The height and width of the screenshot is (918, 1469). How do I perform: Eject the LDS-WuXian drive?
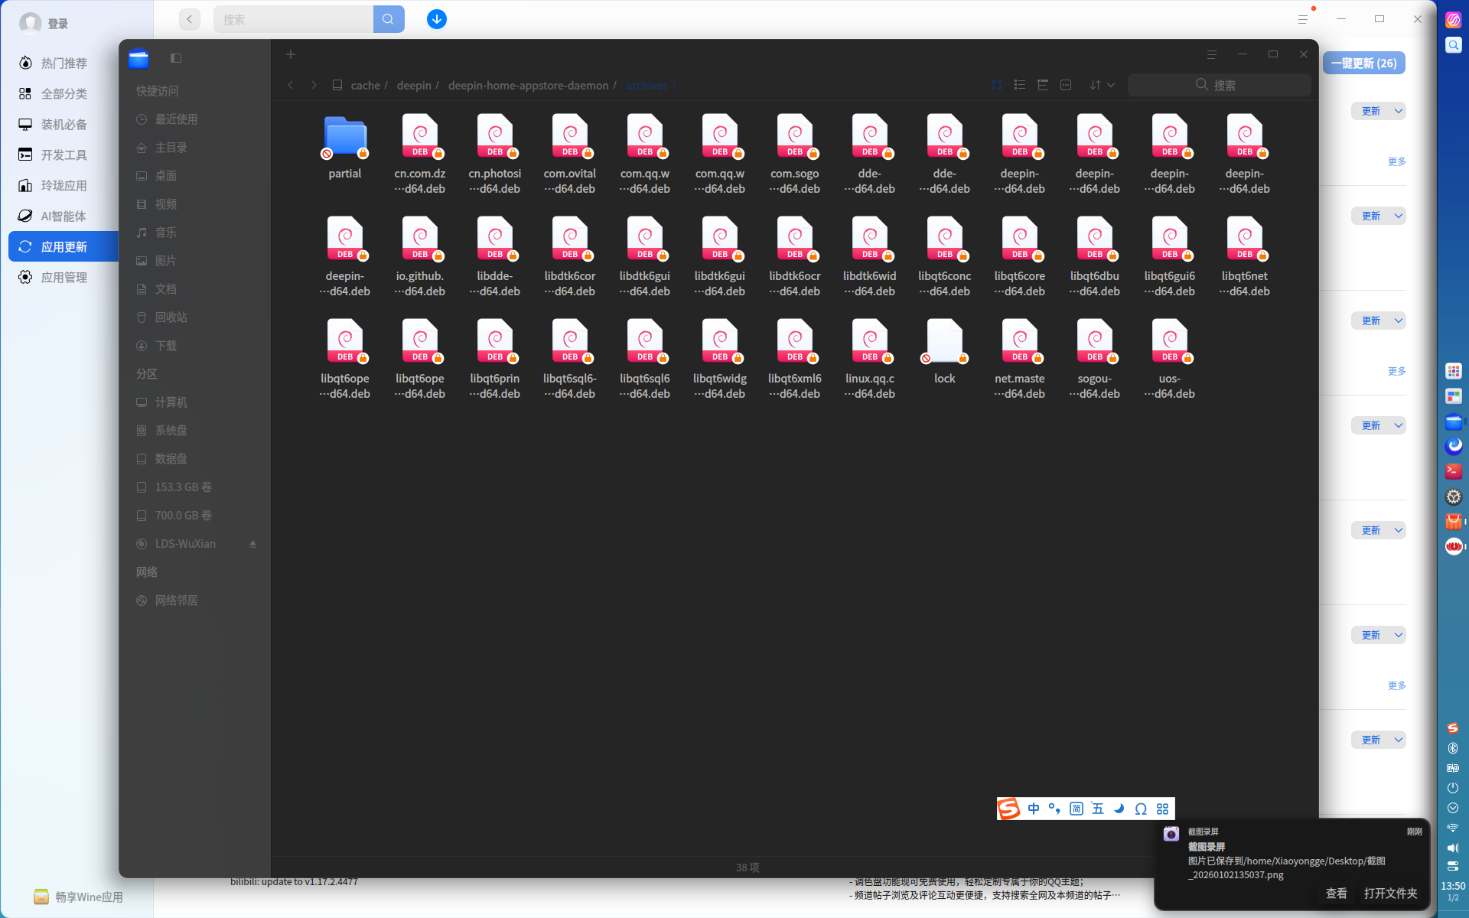pos(252,544)
